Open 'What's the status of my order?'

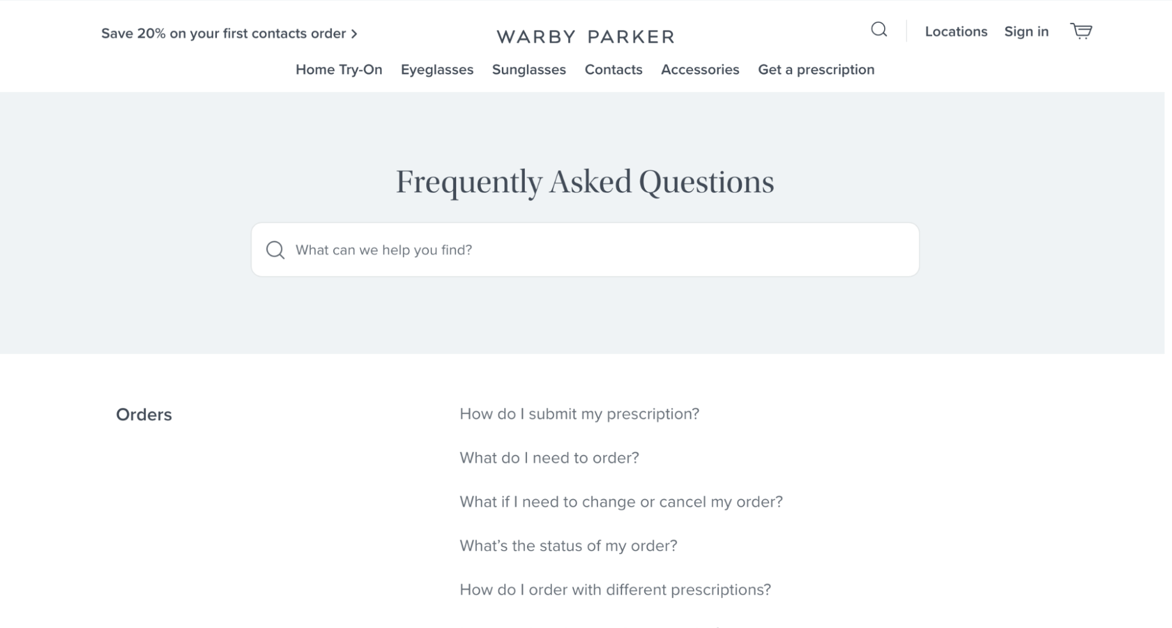[568, 545]
